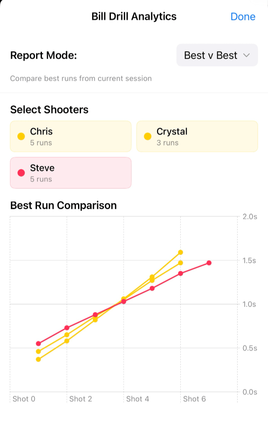268x421 pixels.
Task: Click the red dot beside Steve
Action: tap(21, 173)
